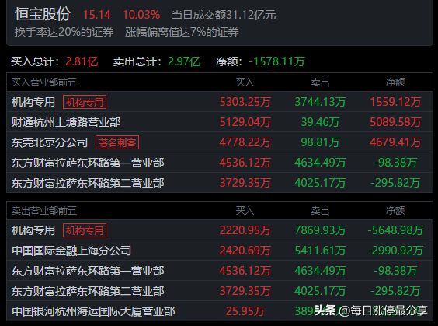Select the 买入营业部前五 header
438x326 pixels.
(x=44, y=82)
